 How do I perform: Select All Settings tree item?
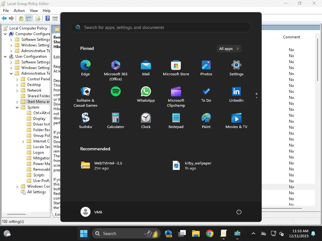tap(33, 192)
